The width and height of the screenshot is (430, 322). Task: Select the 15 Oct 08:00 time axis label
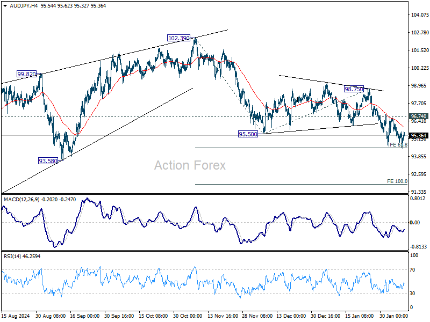153,316
